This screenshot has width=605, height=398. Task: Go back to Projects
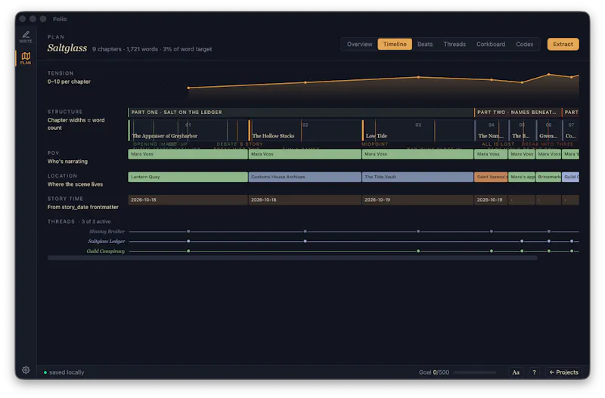point(563,372)
